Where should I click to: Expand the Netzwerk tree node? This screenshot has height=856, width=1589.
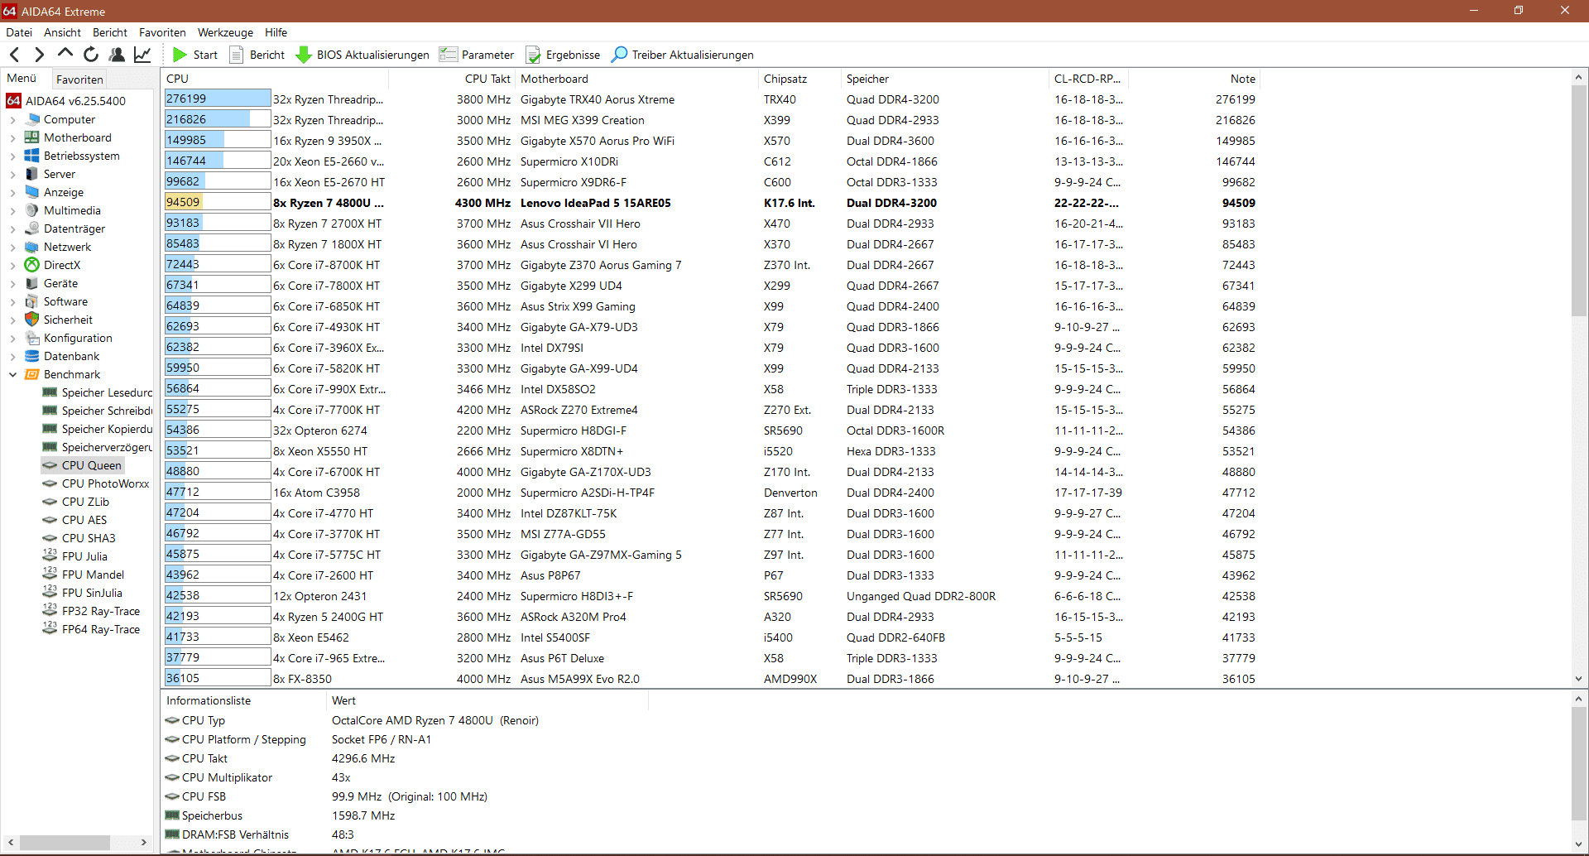click(x=12, y=247)
